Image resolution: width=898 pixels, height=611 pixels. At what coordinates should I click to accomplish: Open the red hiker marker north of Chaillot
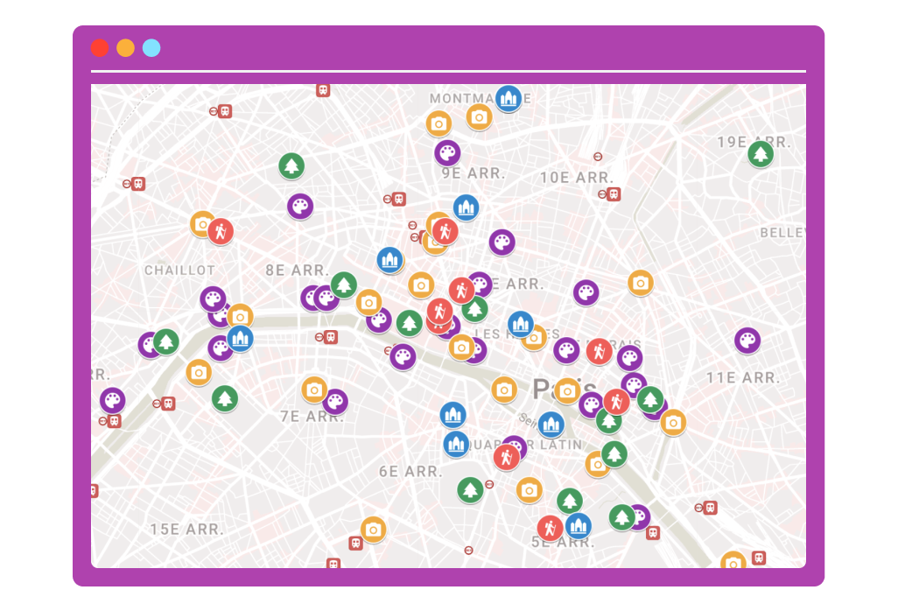coord(221,231)
